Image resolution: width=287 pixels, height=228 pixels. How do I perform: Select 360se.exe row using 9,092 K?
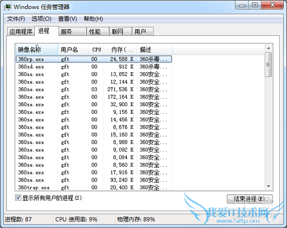tap(94, 150)
